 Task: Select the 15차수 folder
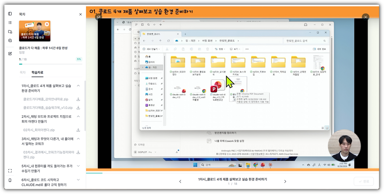click(238, 65)
